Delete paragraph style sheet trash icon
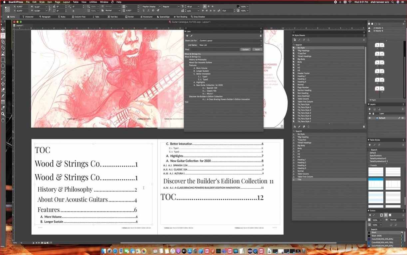 coord(364,40)
